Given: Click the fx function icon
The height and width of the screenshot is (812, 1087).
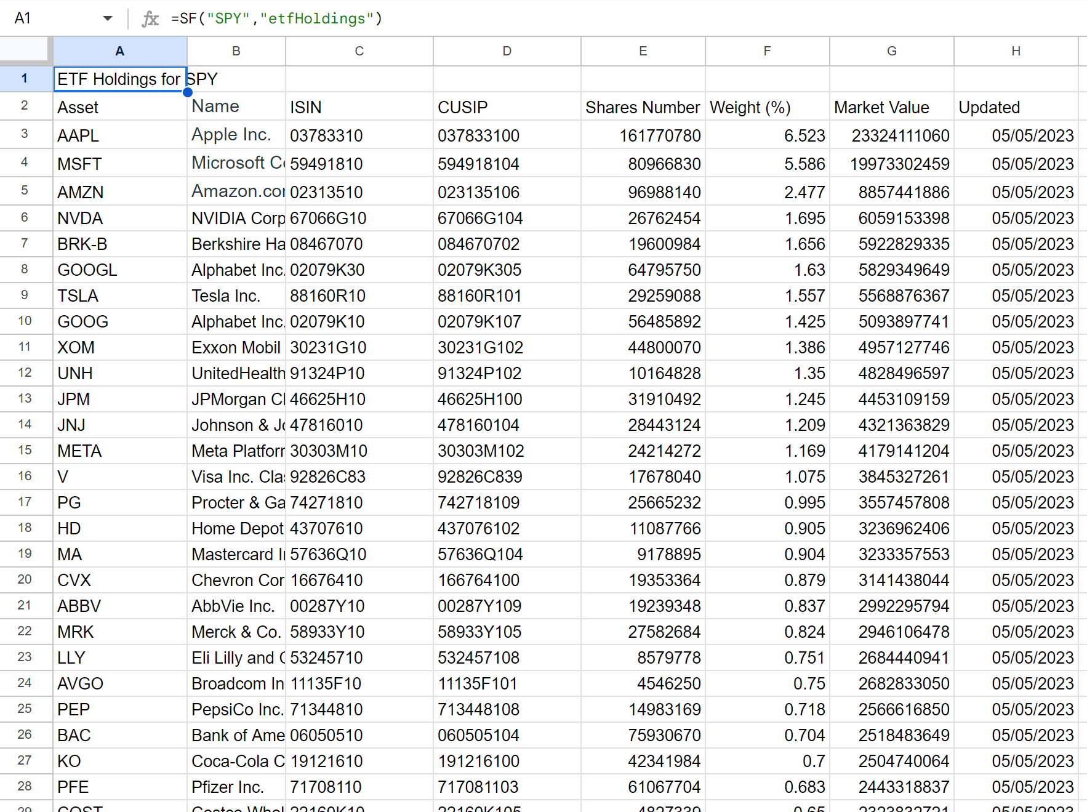Looking at the screenshot, I should (150, 18).
